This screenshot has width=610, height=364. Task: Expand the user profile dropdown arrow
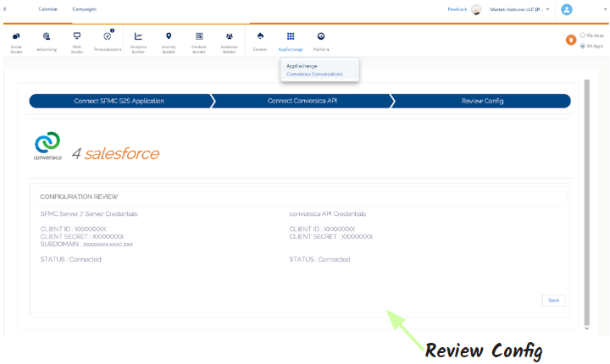605,9
